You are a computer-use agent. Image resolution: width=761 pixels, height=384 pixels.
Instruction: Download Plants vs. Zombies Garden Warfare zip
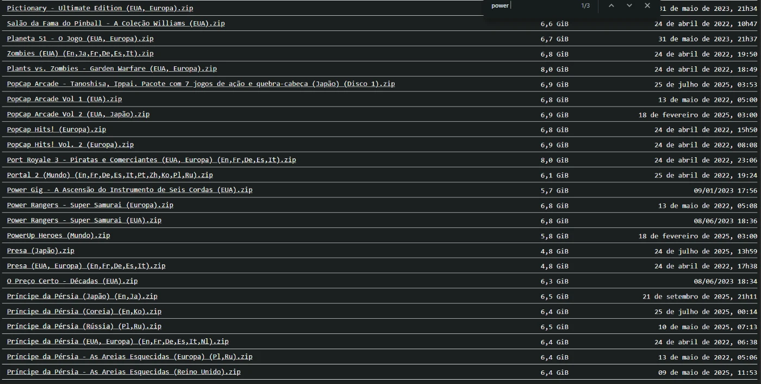point(111,69)
